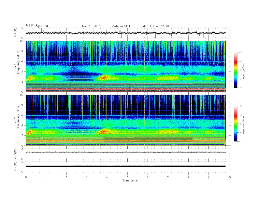
Task: Select the "start UT = 22:50:0" text
Action: pos(157,26)
